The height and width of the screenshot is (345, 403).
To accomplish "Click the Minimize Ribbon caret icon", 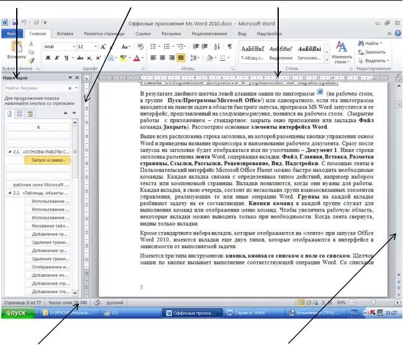I will tap(389, 34).
